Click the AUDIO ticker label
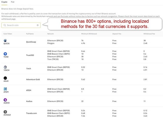 [6, 103]
